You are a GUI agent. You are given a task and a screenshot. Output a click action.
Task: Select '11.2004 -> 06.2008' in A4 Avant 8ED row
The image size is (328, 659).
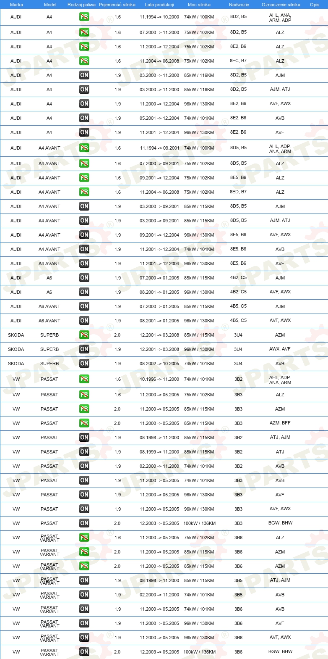(x=159, y=192)
